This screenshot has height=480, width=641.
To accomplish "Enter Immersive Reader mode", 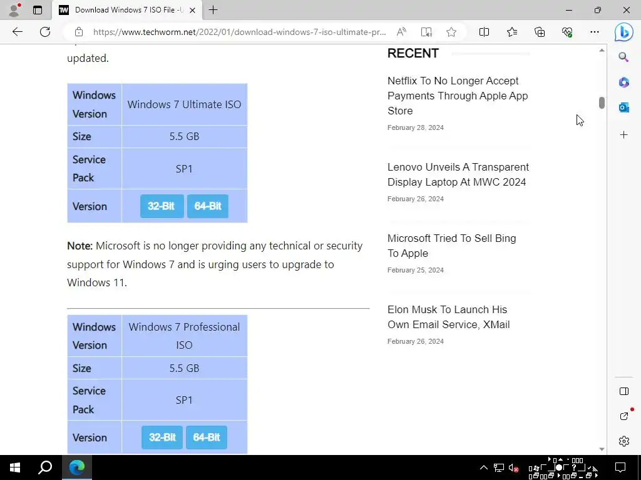I will coord(426,32).
